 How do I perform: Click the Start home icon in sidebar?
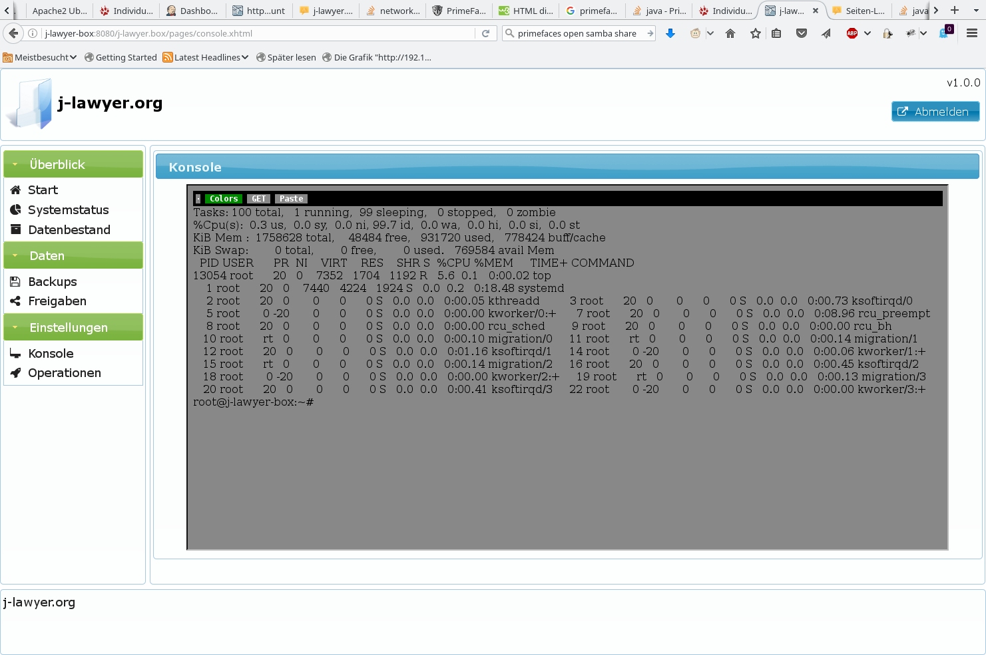(x=15, y=190)
